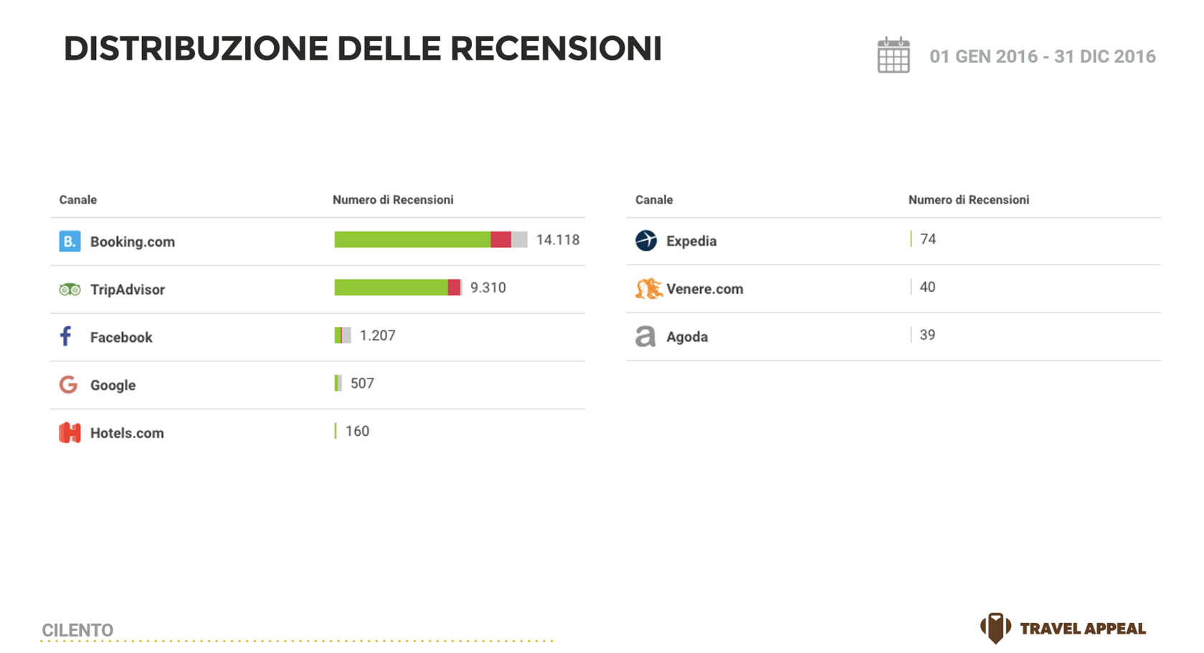Select the left Canale column header
The width and height of the screenshot is (1204, 653).
point(78,200)
